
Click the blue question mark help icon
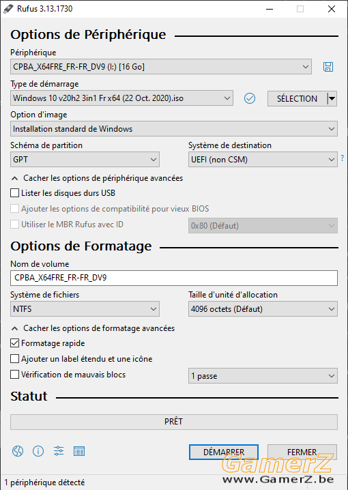(343, 158)
